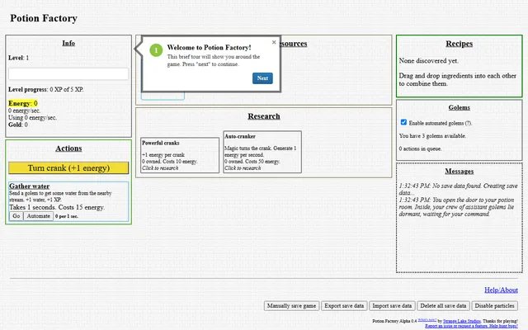The width and height of the screenshot is (528, 330).
Task: Click the Recipes panel heading
Action: 459,44
